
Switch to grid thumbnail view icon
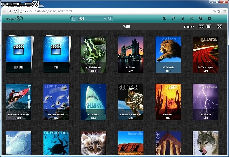click(x=201, y=26)
